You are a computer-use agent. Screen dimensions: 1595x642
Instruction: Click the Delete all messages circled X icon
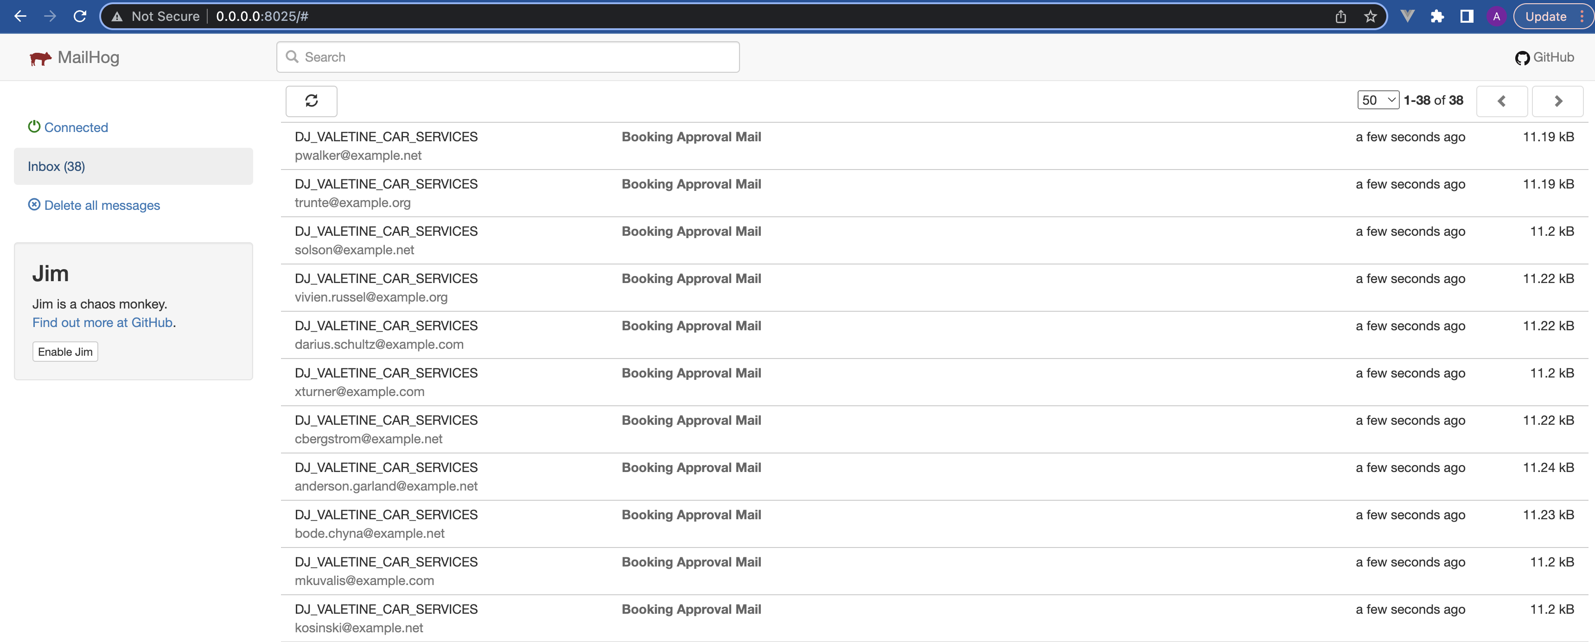pos(34,204)
